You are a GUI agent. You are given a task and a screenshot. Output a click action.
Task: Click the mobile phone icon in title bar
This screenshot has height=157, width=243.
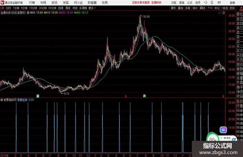[x=212, y=3]
